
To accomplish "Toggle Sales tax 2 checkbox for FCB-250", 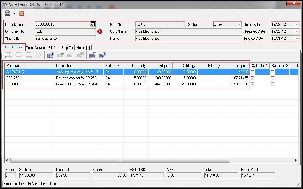I will click(x=272, y=78).
